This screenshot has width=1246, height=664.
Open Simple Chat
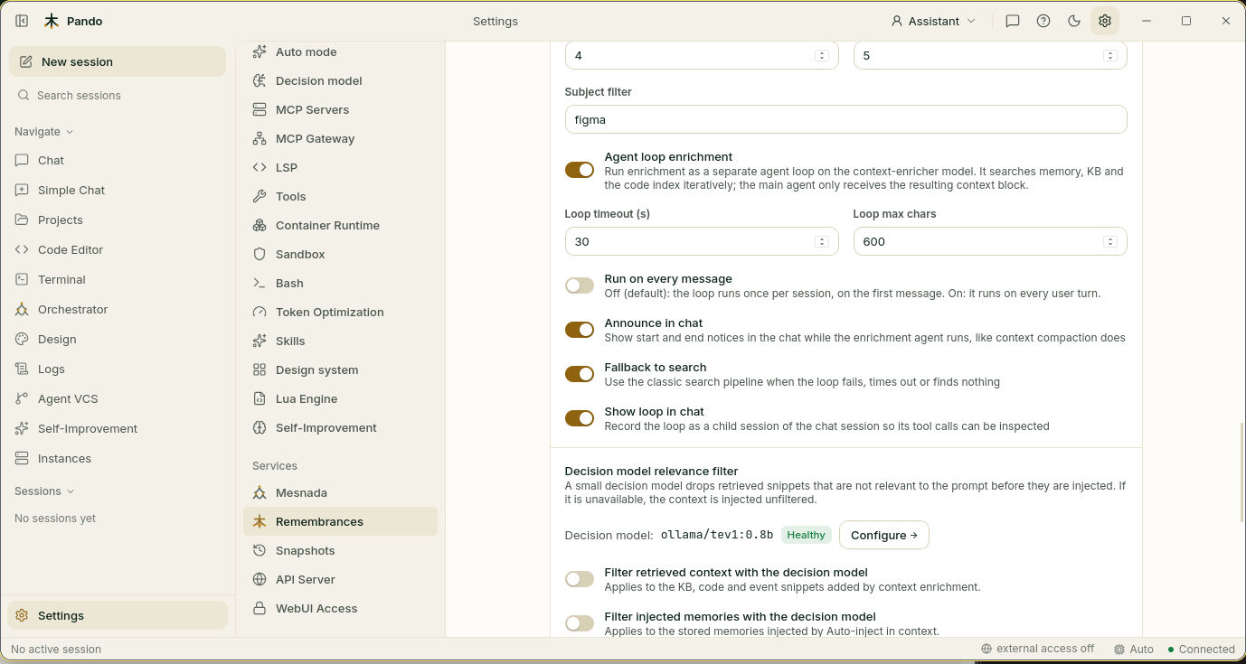pyautogui.click(x=118, y=190)
